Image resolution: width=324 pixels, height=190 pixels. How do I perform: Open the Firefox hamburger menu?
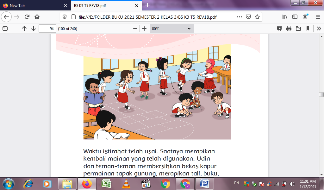318,17
